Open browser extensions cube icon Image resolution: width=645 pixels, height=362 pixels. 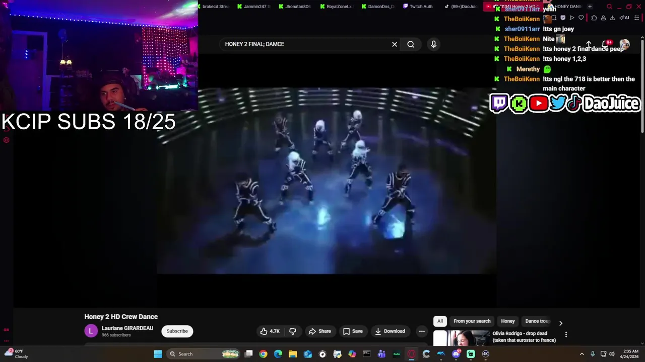point(594,18)
